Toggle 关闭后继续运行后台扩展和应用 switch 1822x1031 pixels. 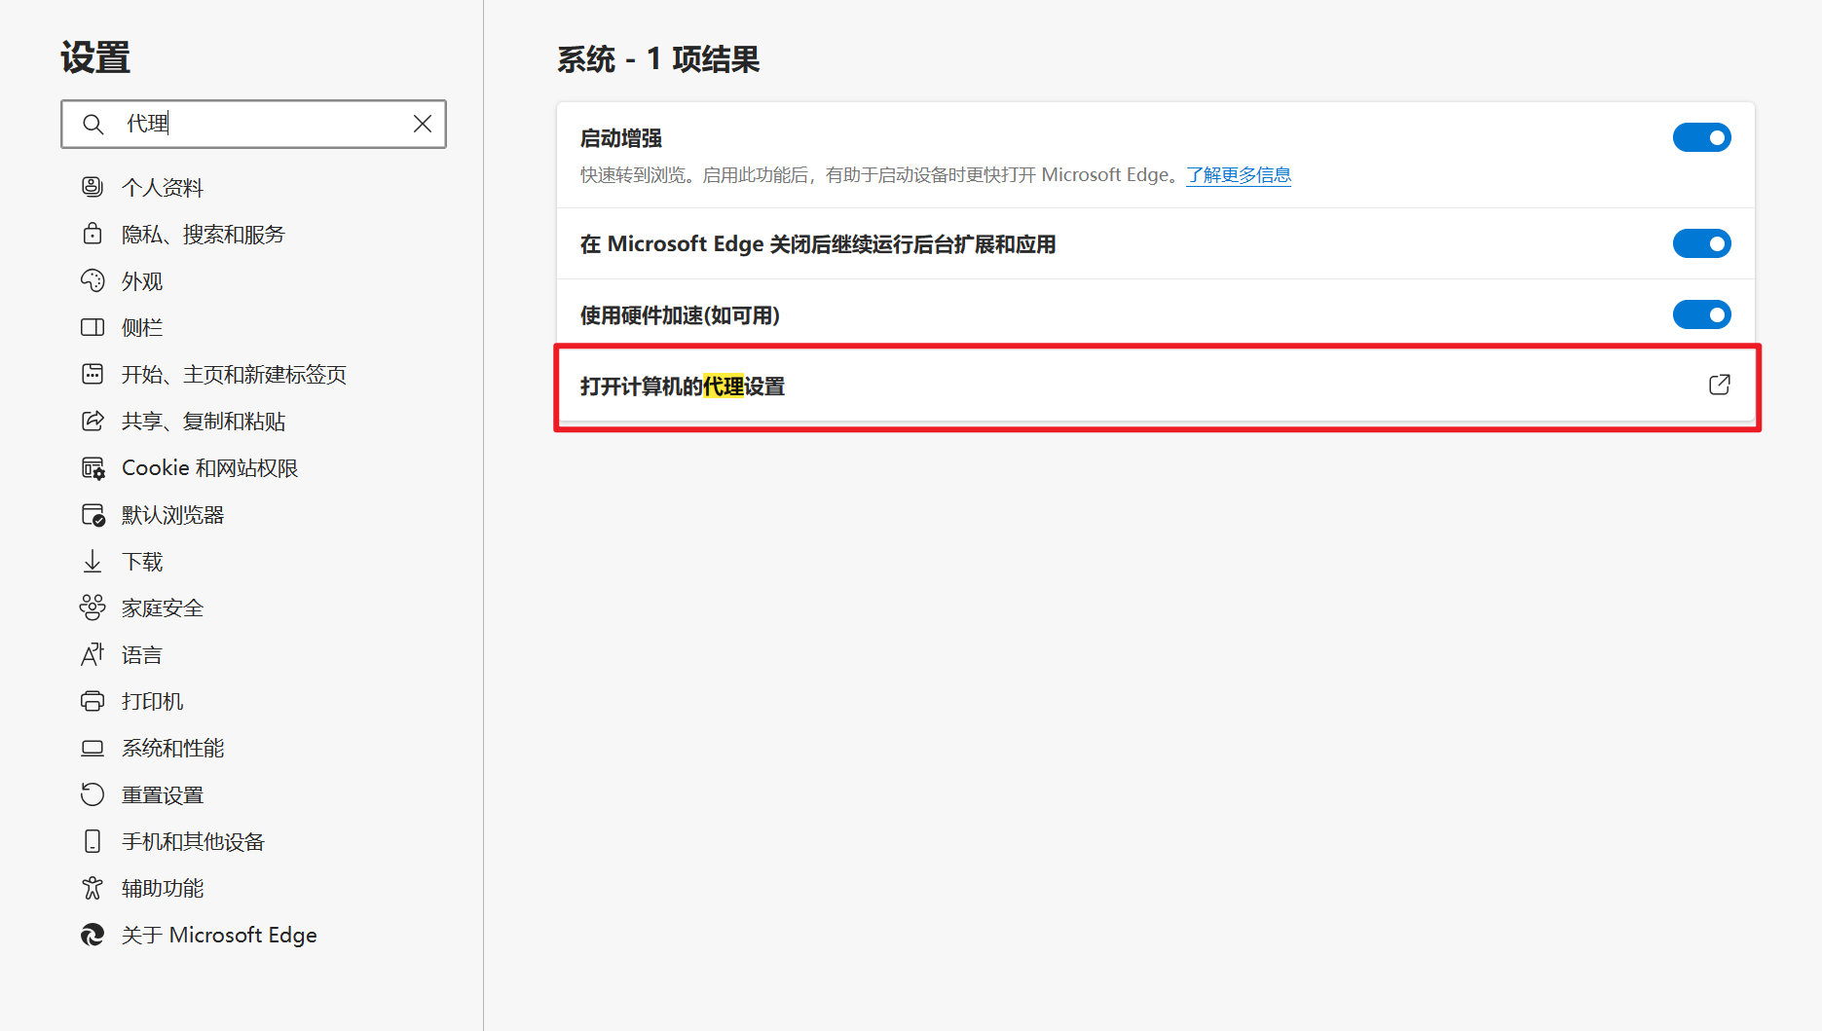pyautogui.click(x=1701, y=243)
